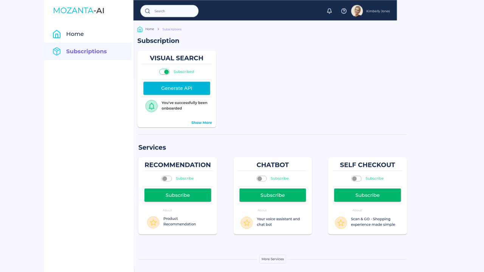Click "Your voice assistant and chat bot" text
The width and height of the screenshot is (484, 272).
pyautogui.click(x=278, y=222)
